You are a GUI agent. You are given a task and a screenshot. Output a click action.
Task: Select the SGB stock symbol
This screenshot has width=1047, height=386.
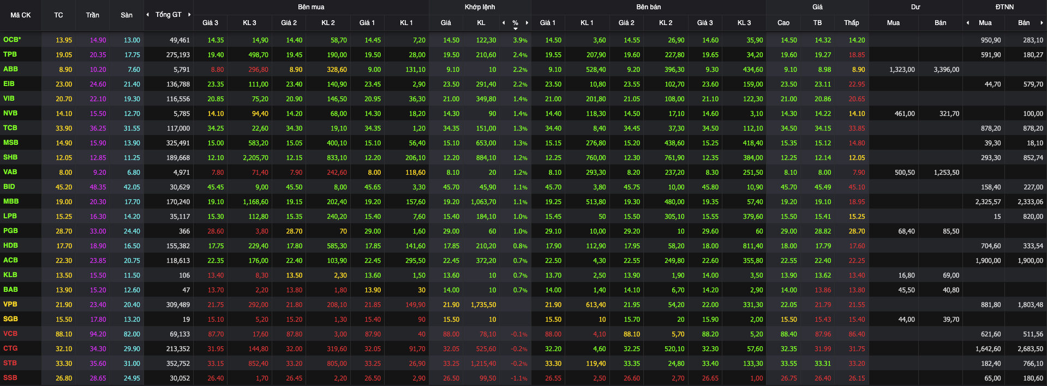click(x=10, y=319)
